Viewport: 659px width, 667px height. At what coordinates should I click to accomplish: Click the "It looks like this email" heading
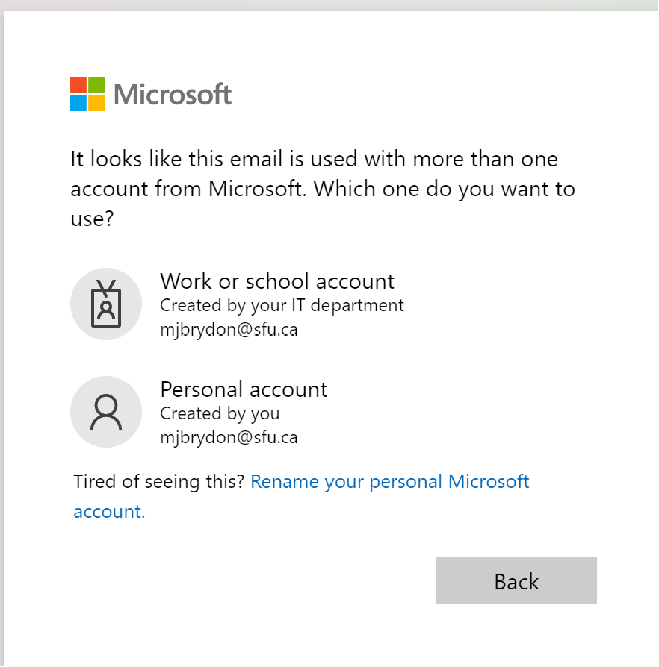coord(314,159)
